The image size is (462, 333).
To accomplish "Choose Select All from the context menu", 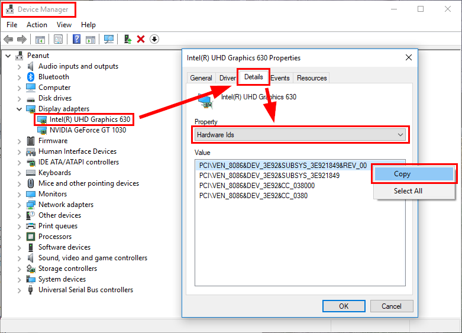I will coord(414,191).
